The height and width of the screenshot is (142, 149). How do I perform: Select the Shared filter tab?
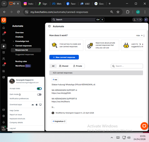pyautogui.click(x=64, y=66)
